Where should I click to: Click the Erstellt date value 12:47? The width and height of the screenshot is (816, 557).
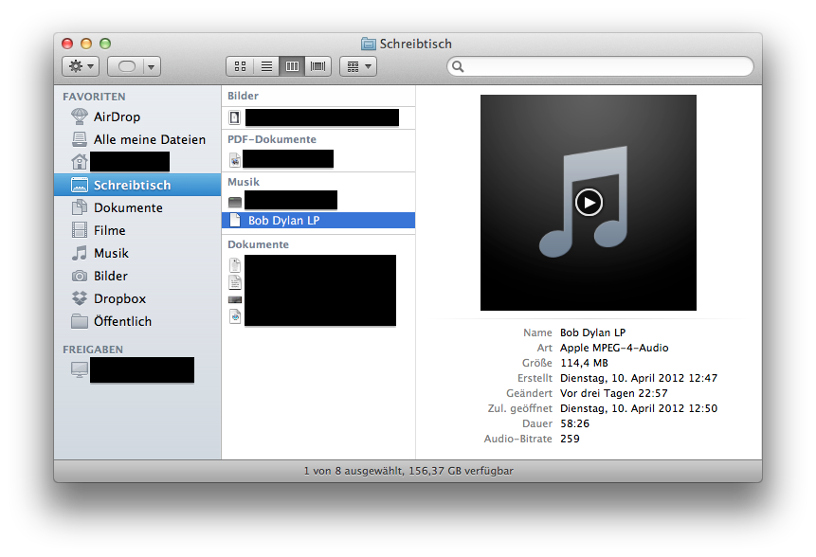click(x=639, y=378)
